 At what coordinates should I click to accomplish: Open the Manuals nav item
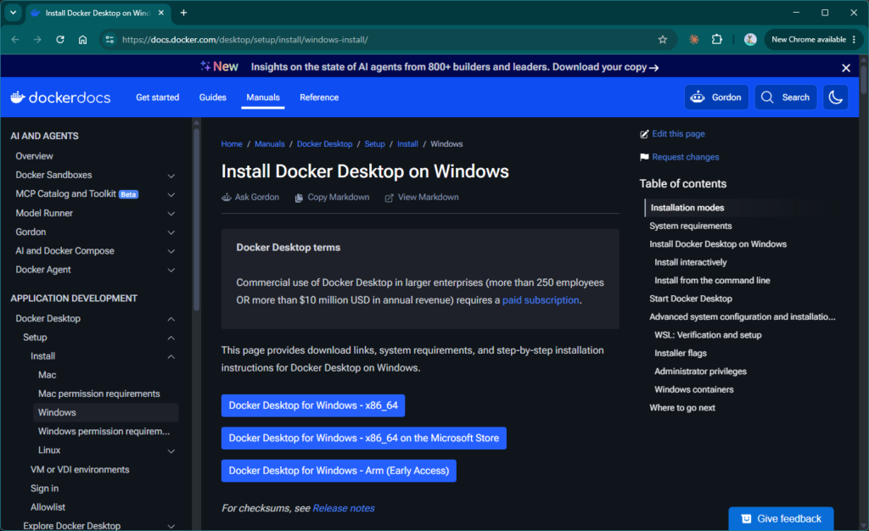(x=263, y=98)
